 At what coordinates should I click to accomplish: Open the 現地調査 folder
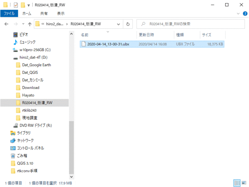[x=30, y=118]
